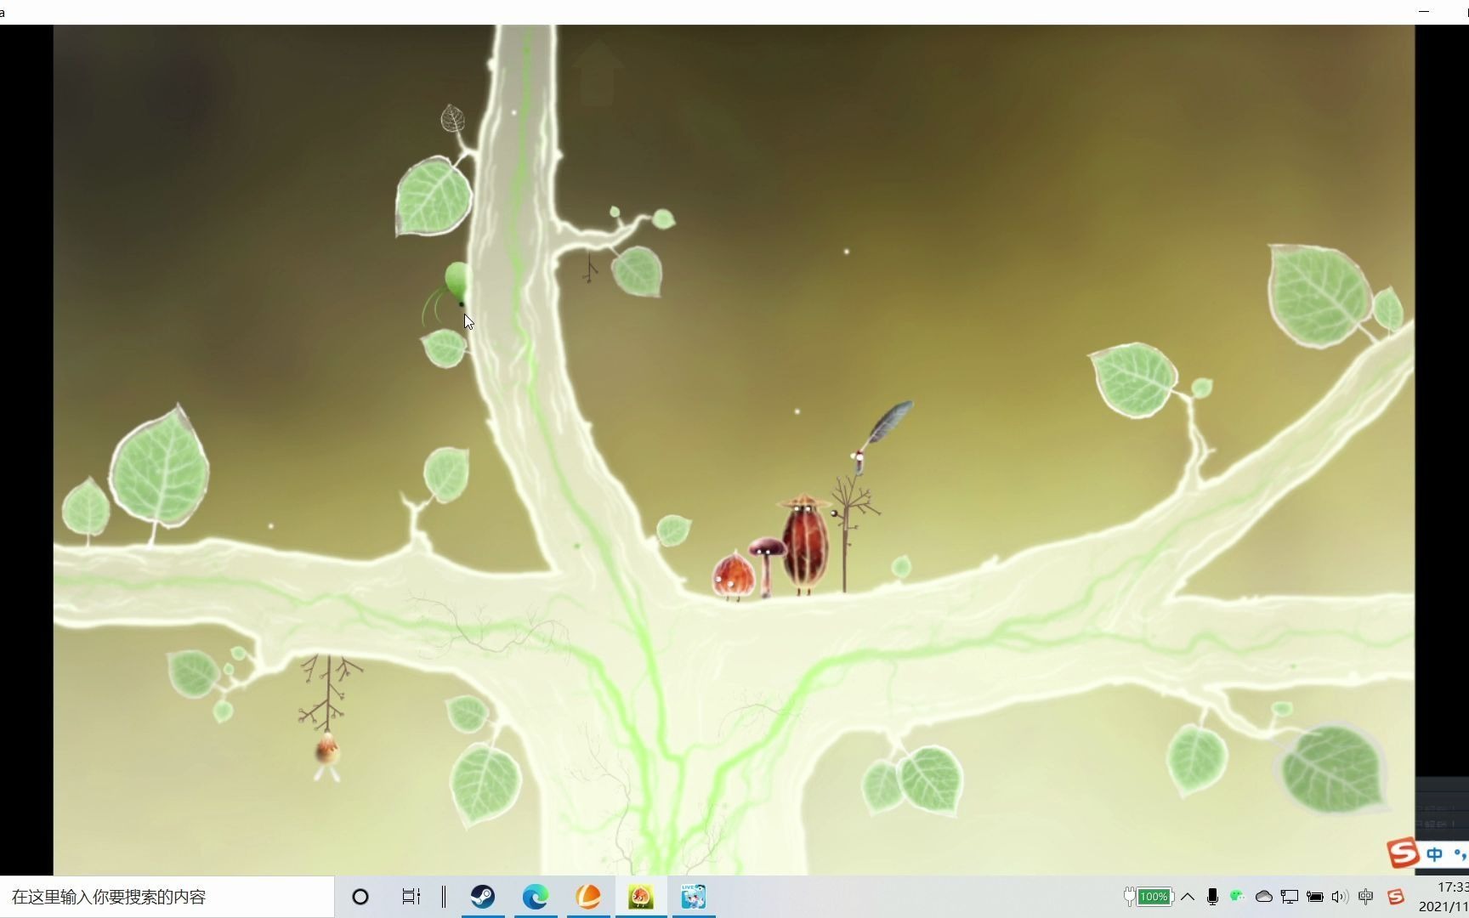Open WeChat from the system tray
The image size is (1469, 918).
click(1238, 897)
